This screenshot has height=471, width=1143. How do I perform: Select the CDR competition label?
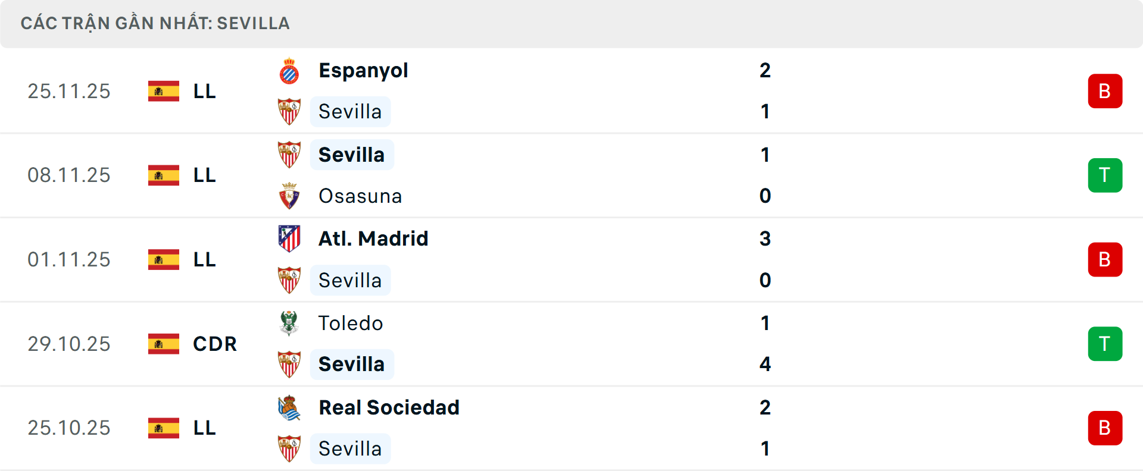(x=214, y=344)
